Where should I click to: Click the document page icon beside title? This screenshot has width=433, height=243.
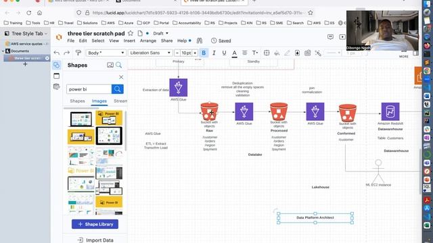140,33
